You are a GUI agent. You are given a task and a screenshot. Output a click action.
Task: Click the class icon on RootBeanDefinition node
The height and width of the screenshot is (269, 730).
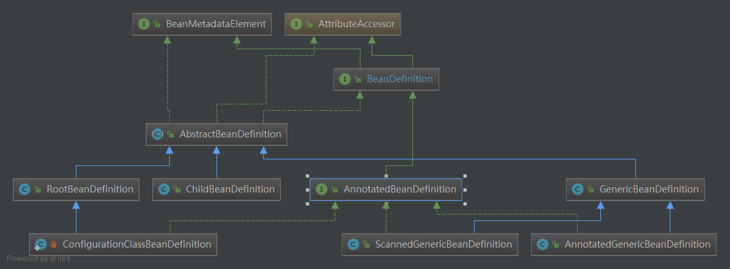[x=25, y=189]
